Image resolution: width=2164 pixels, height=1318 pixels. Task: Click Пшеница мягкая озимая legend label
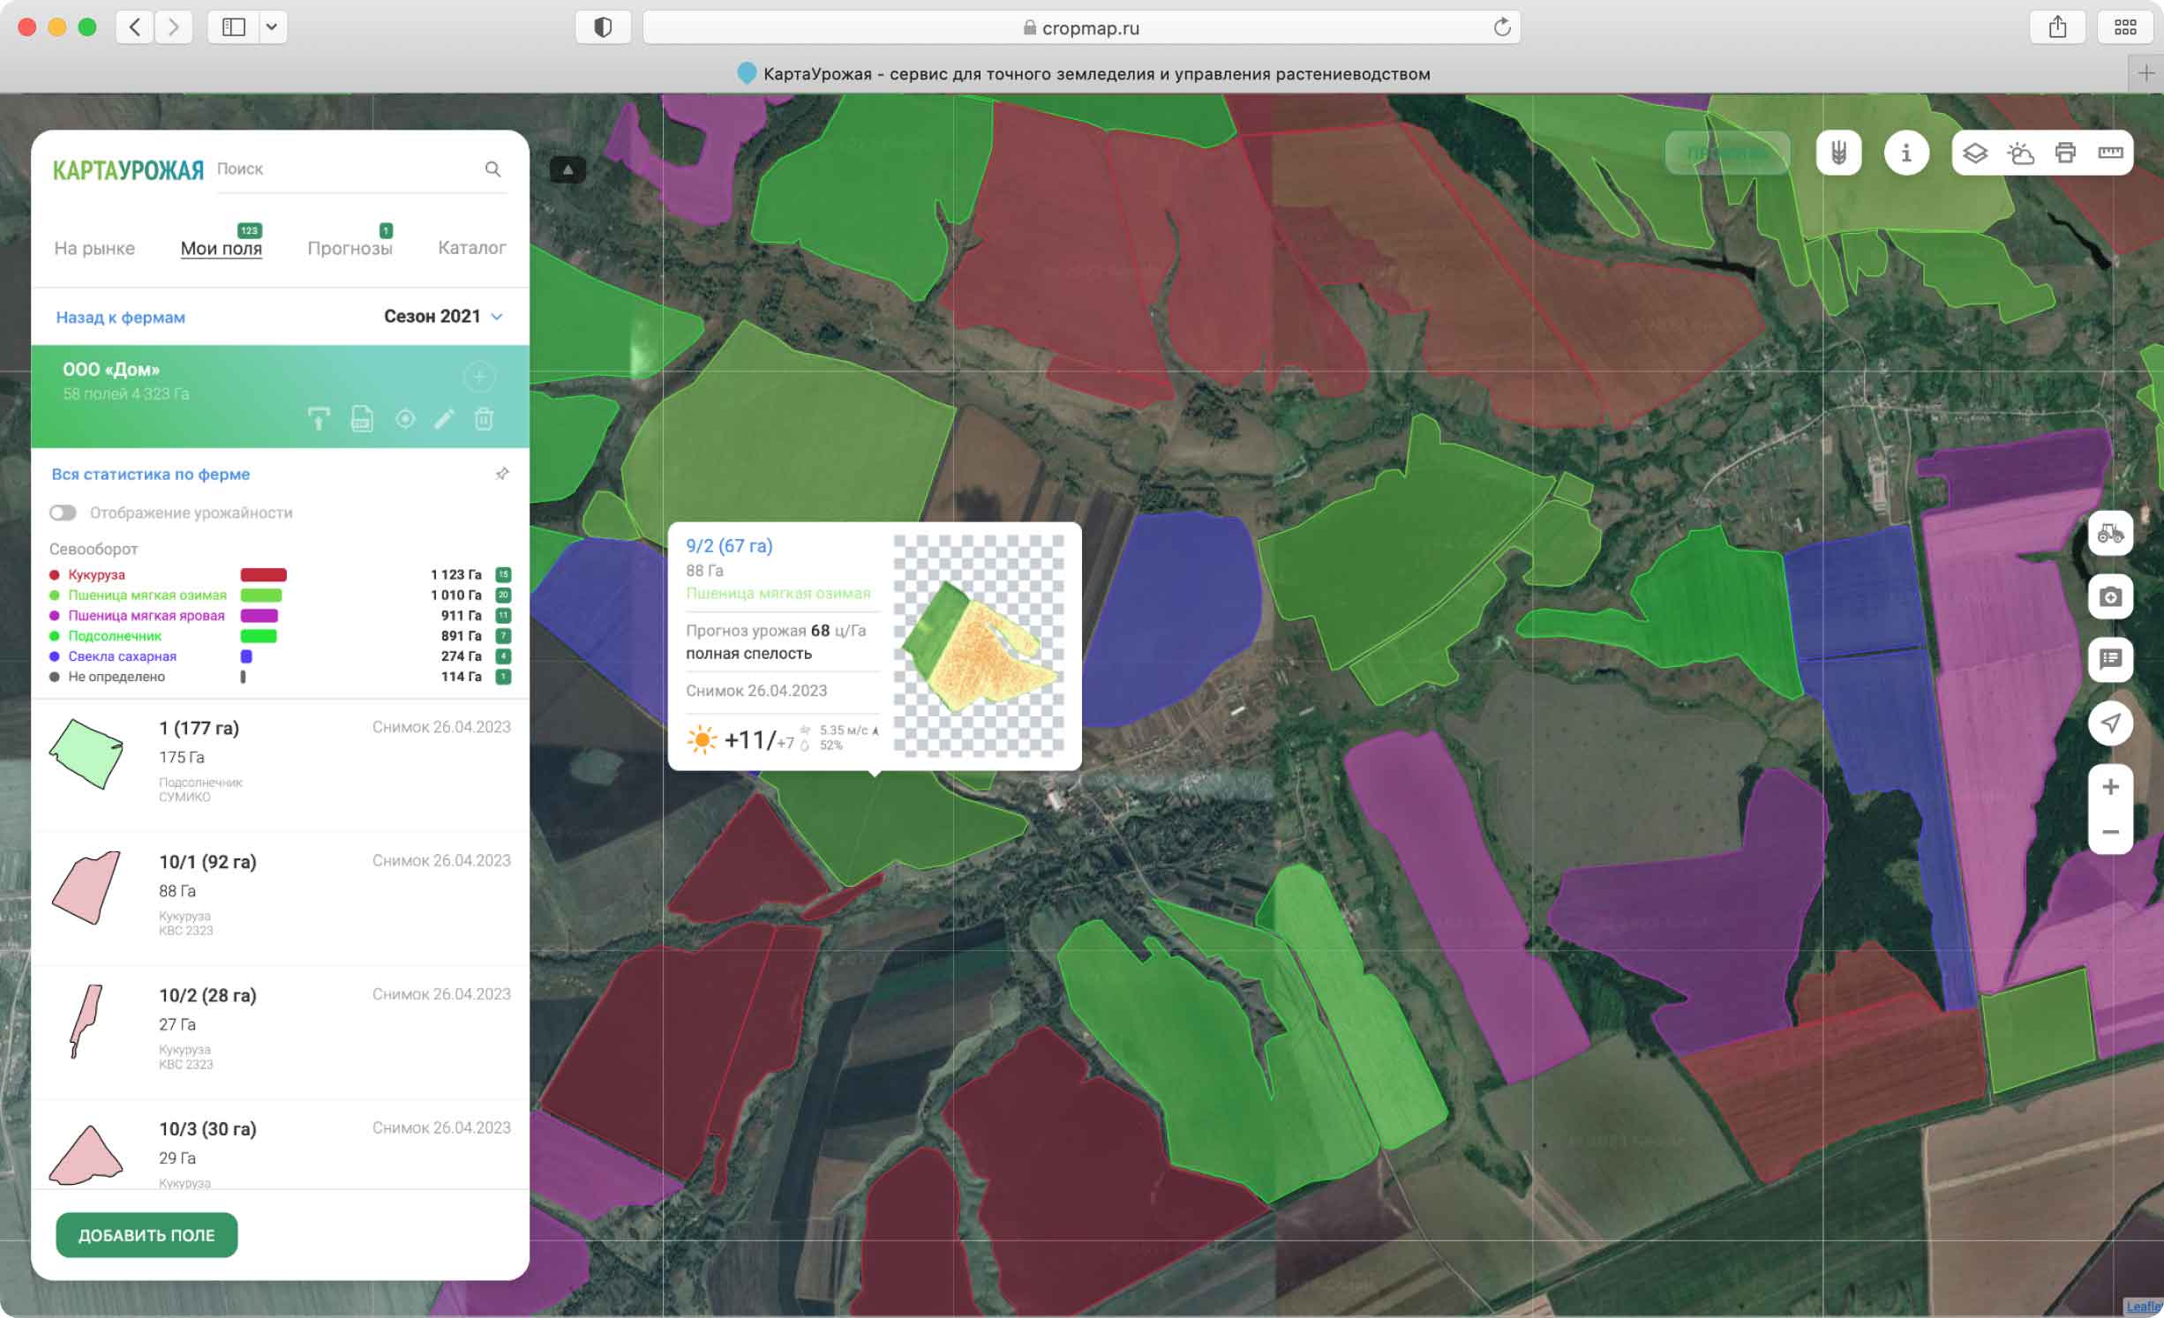click(x=147, y=595)
